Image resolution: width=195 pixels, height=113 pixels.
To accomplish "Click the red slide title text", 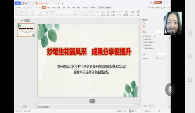I will pos(89,51).
